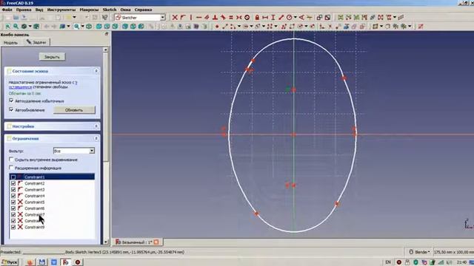Select the Perpendicular constraint tool
This screenshot has width=474, height=266.
tap(215, 18)
